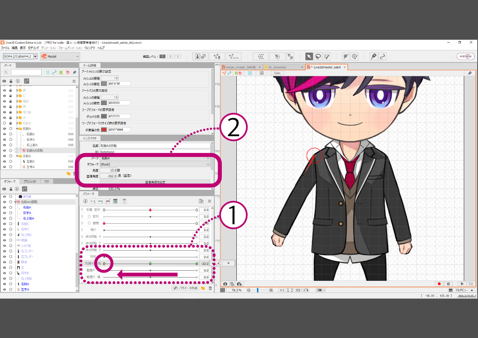
Task: Click the add three keys icon in parameter toolbar
Action: 100,201
